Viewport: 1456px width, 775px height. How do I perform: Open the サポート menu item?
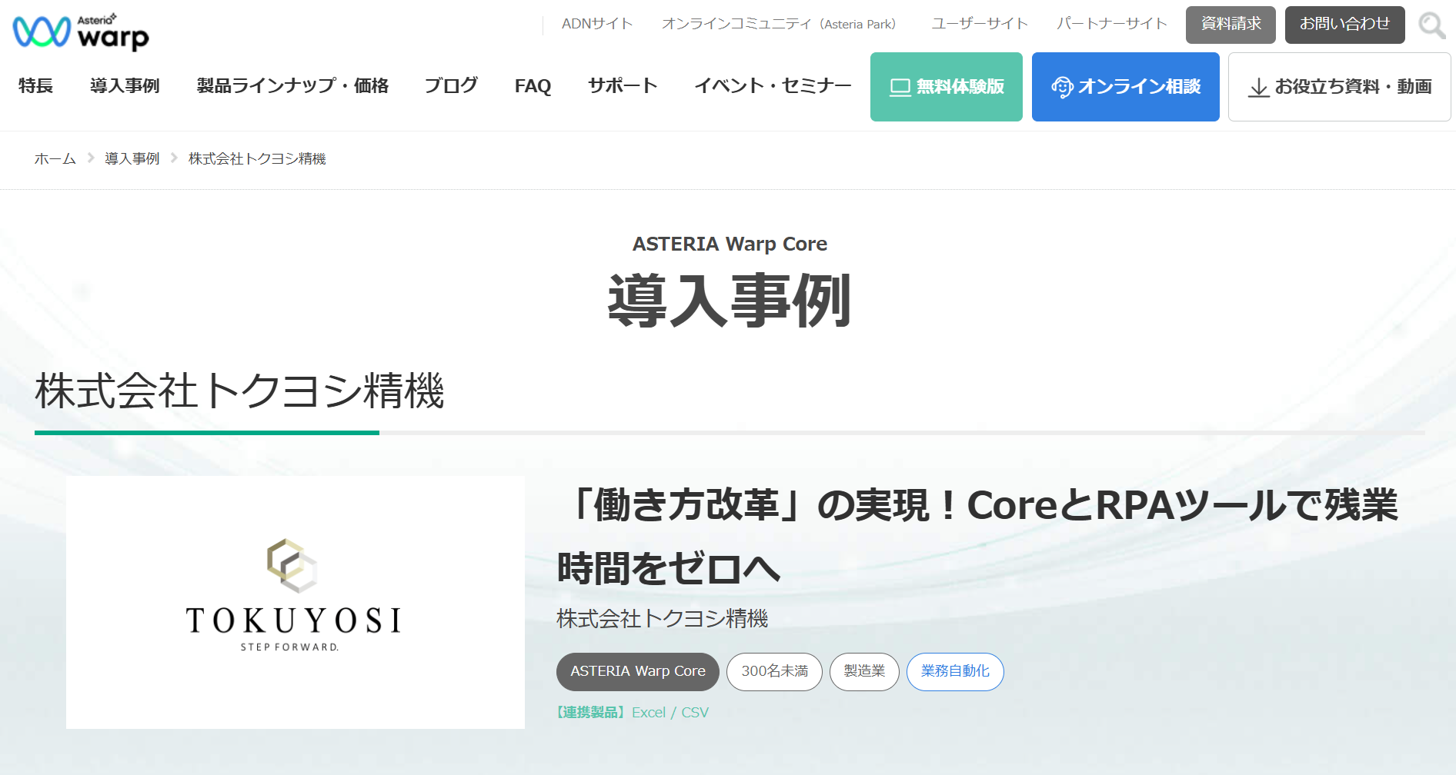[623, 85]
